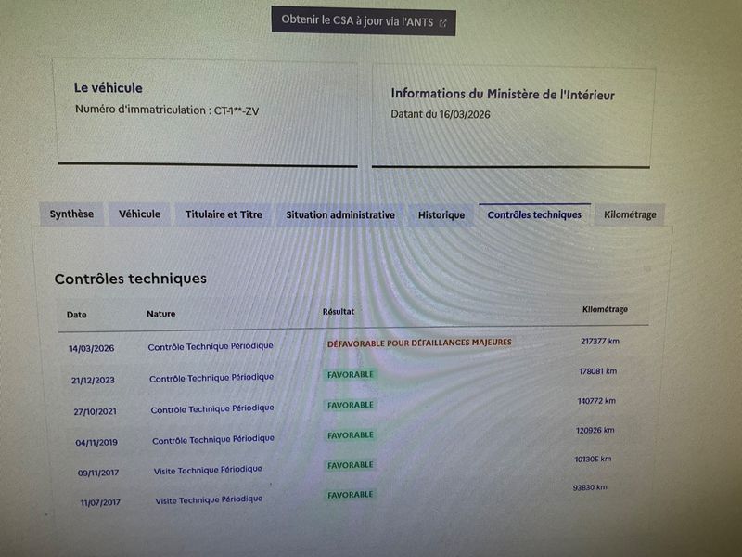Click Contrôle Technique Périodique in the 04/11/2019 row
Image resolution: width=742 pixels, height=557 pixels.
(213, 439)
